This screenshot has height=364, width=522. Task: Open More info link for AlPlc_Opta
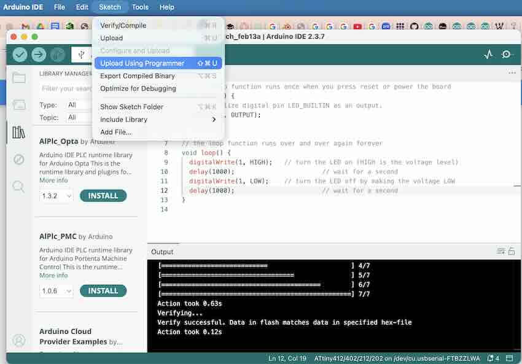coord(53,180)
